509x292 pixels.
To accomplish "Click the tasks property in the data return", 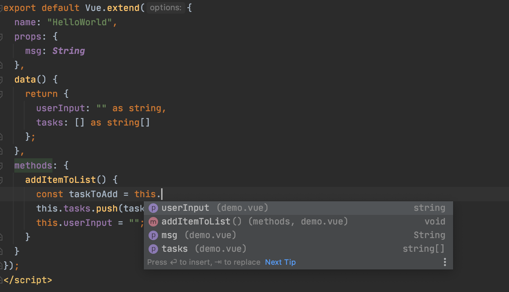I will (x=50, y=122).
